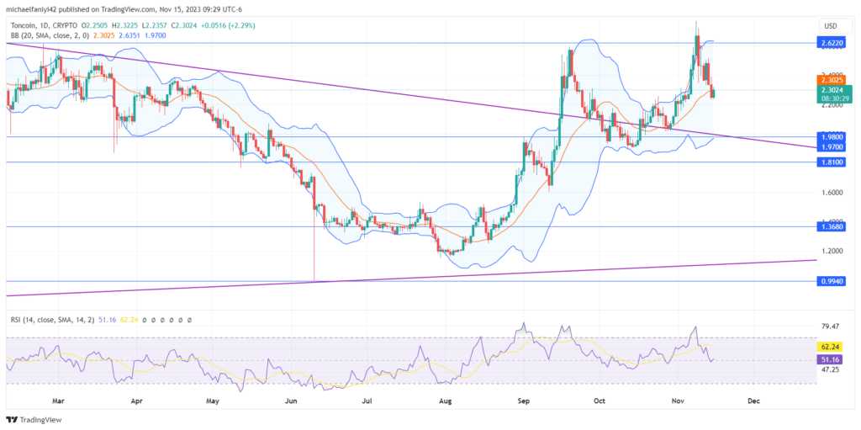Click the 08:30:29 candle countdown timer
This screenshot has width=861, height=430.
[x=835, y=98]
